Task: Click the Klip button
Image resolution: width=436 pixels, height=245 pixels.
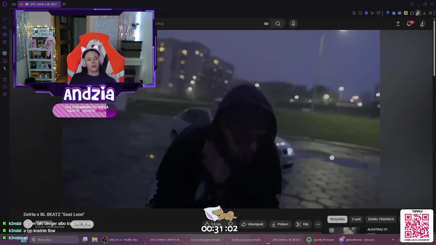Action: [x=302, y=224]
